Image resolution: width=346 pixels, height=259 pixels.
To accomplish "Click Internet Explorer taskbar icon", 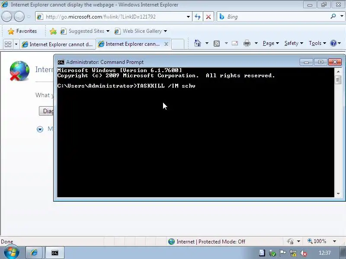I will tap(34, 253).
